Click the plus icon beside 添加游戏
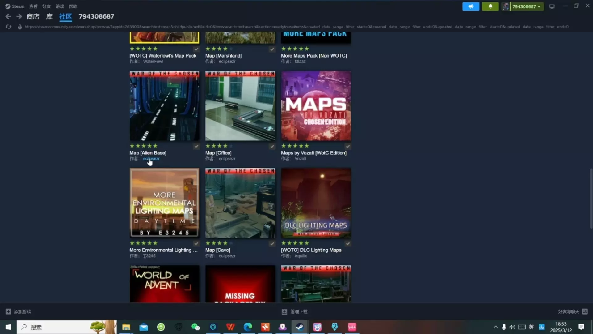Screen dimensions: 593x334 pyautogui.click(x=8, y=311)
